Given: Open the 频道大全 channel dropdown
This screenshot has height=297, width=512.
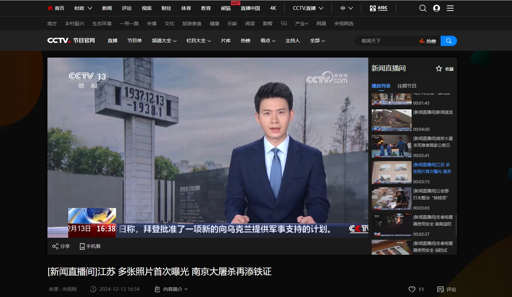Looking at the screenshot, I should tap(164, 41).
